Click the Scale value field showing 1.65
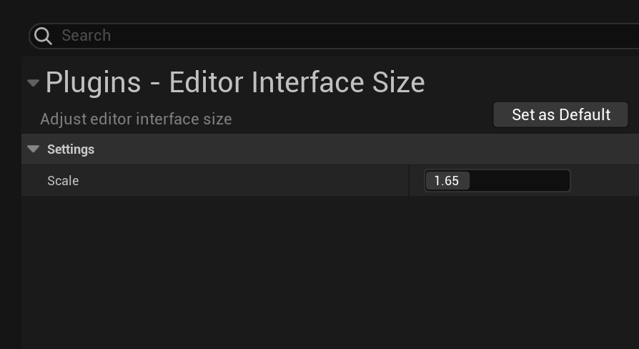The height and width of the screenshot is (349, 639). coord(497,181)
